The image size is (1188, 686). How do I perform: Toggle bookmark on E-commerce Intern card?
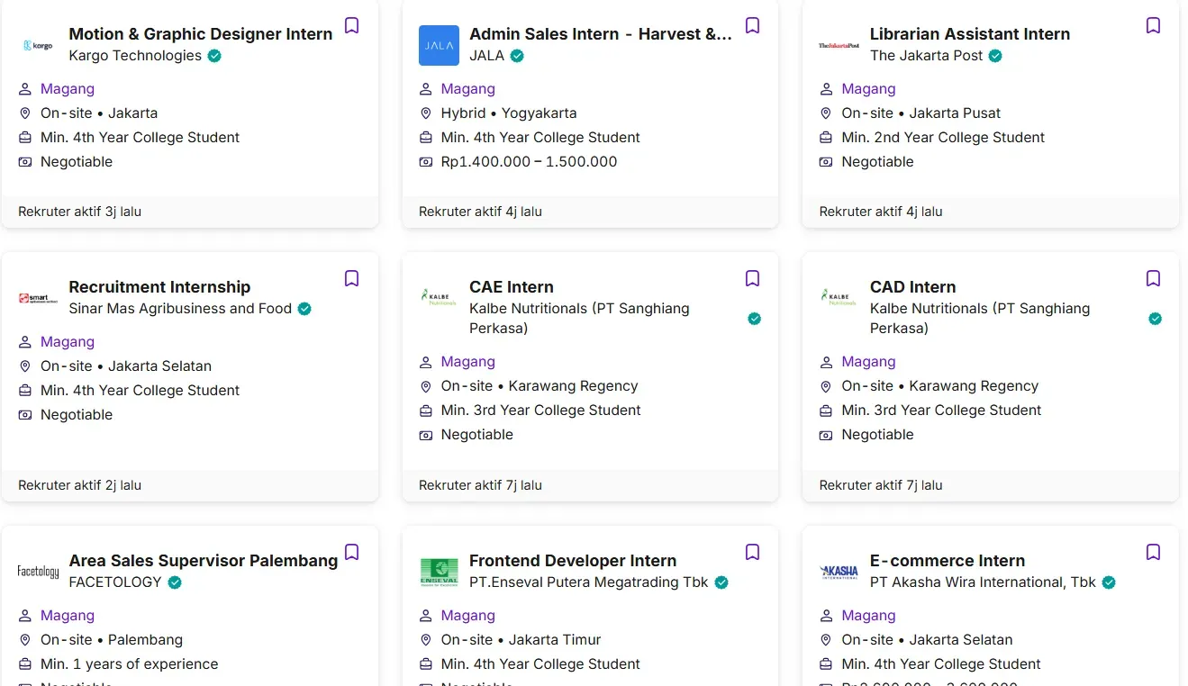point(1153,552)
